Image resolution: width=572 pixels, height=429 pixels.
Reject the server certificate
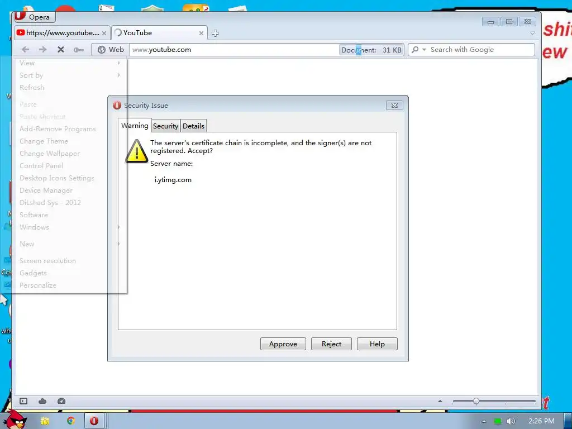[331, 344]
